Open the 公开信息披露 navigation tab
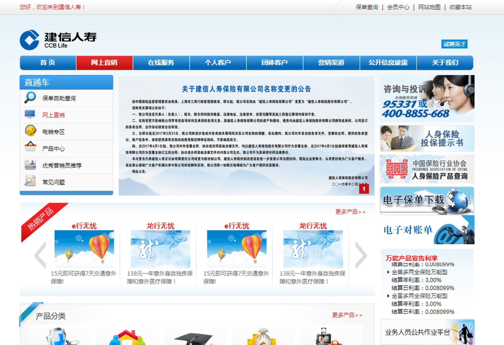The image size is (504, 345). (388, 63)
